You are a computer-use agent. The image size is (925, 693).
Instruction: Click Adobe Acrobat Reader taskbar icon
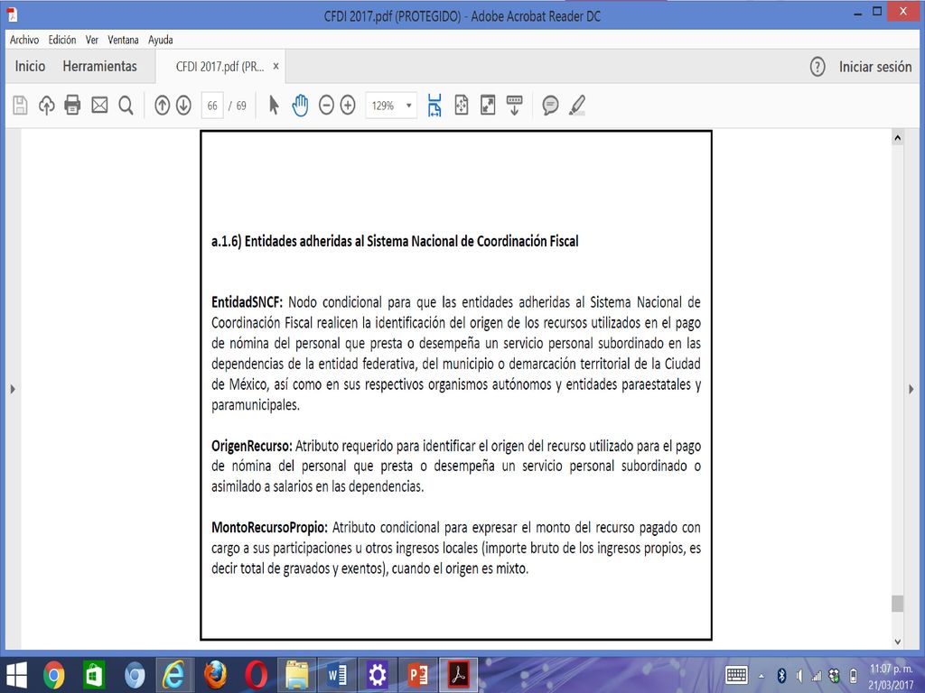pyautogui.click(x=458, y=675)
